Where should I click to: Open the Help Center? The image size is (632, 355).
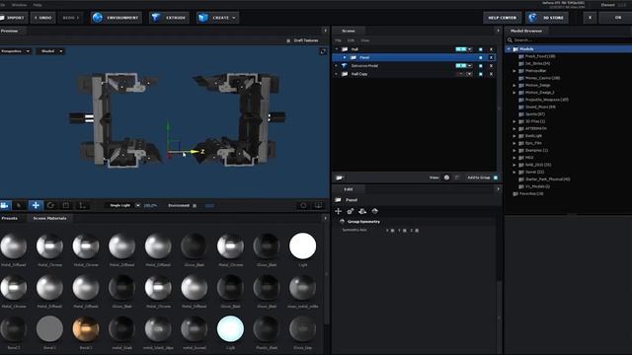tap(502, 18)
